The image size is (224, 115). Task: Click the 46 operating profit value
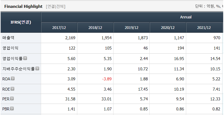click(145, 48)
